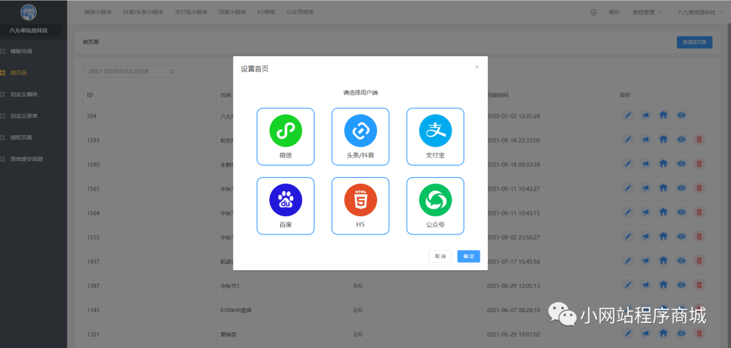
Task: Click the timestamp 2021-07-17 15:45:56
Action: (x=513, y=262)
